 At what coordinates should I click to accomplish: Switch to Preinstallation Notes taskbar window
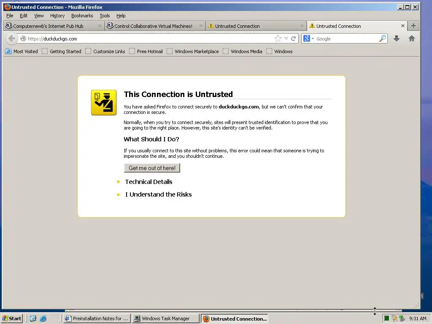[97, 319]
